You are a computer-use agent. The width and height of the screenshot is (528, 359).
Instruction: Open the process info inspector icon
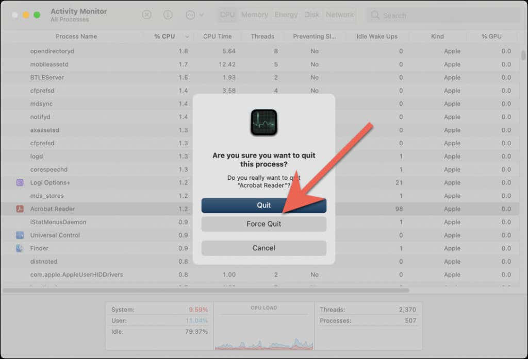tap(168, 15)
